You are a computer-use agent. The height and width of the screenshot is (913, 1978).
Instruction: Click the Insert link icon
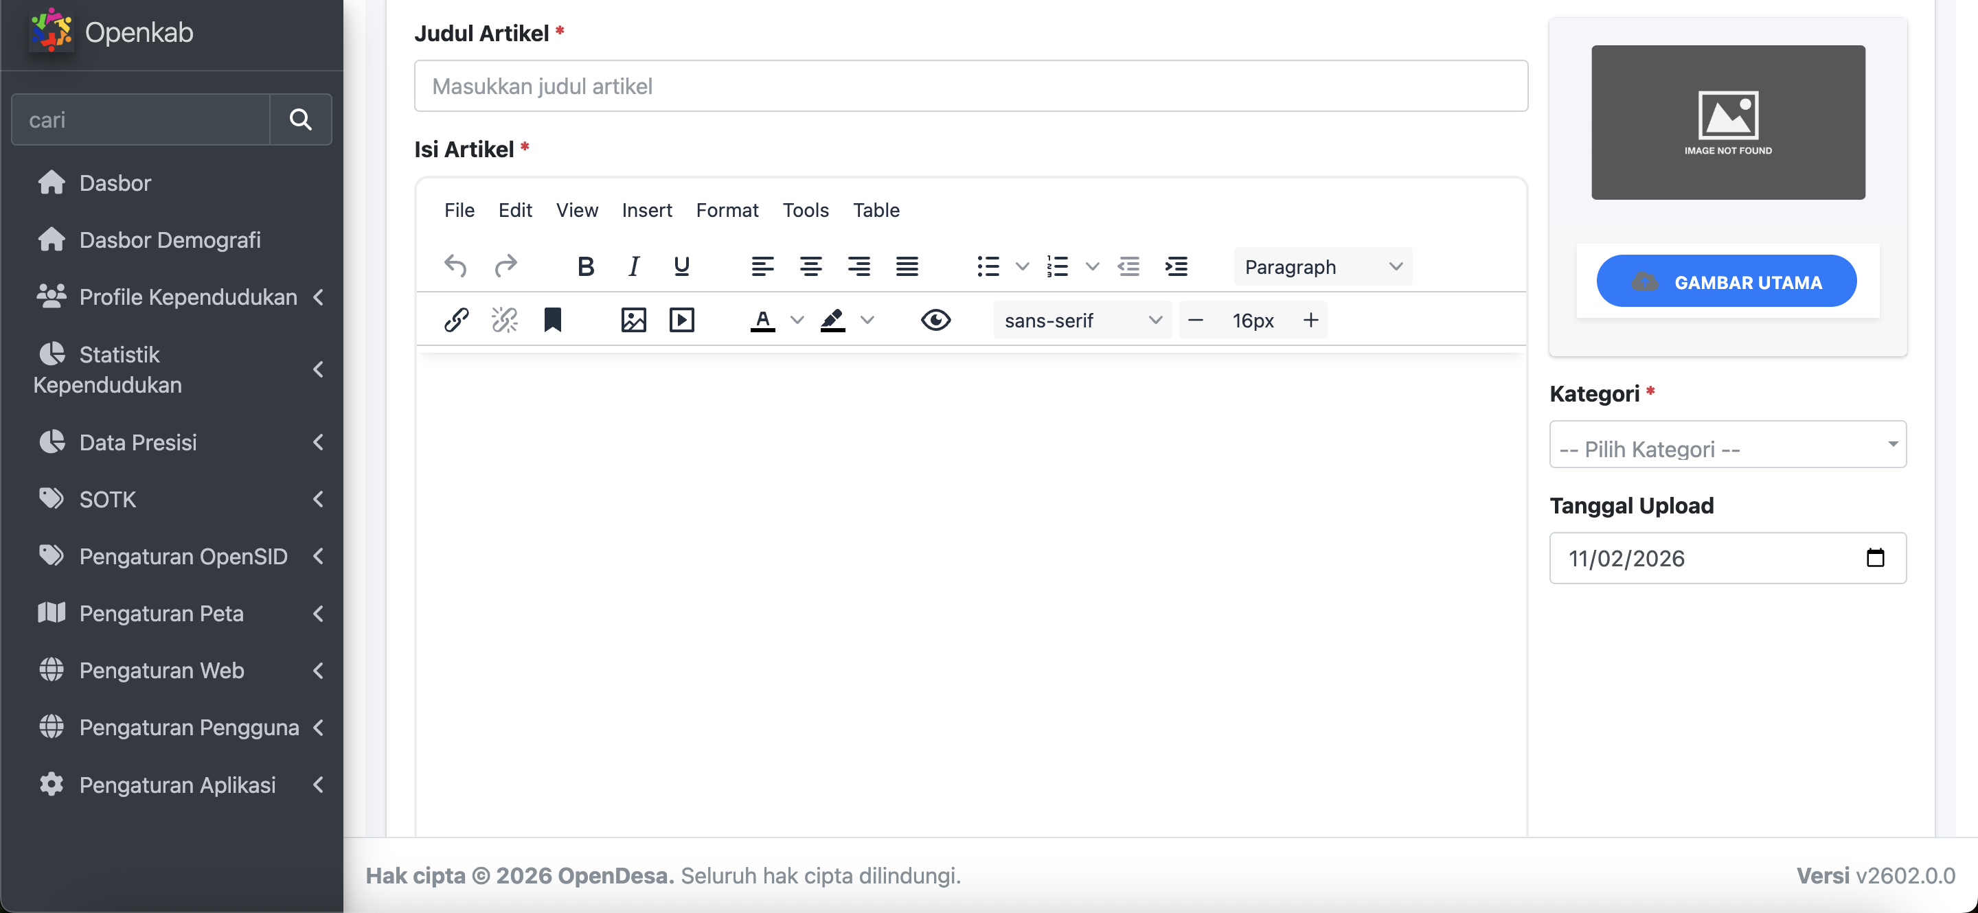455,320
